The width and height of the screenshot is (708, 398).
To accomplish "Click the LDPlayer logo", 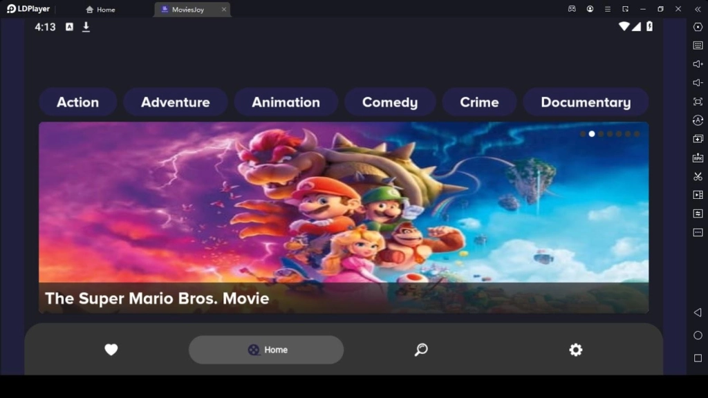I will [28, 9].
